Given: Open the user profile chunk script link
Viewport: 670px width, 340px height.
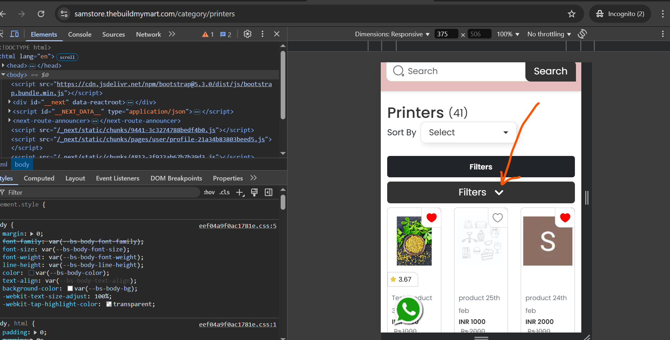Looking at the screenshot, I should click(161, 139).
